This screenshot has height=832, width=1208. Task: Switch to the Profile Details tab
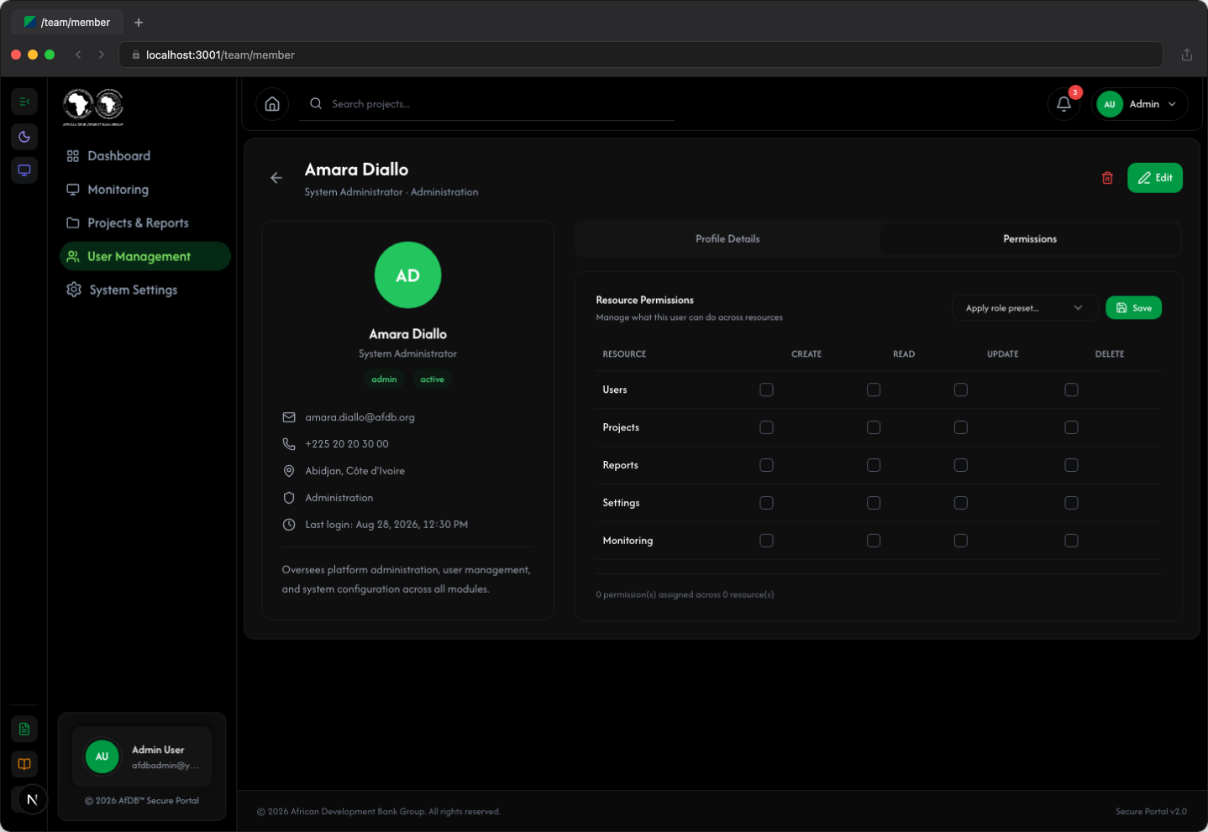click(727, 239)
